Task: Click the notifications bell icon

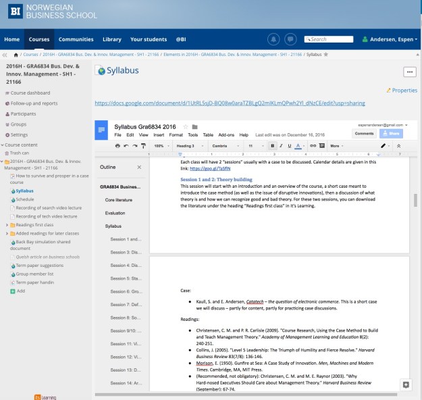Action: pos(273,39)
